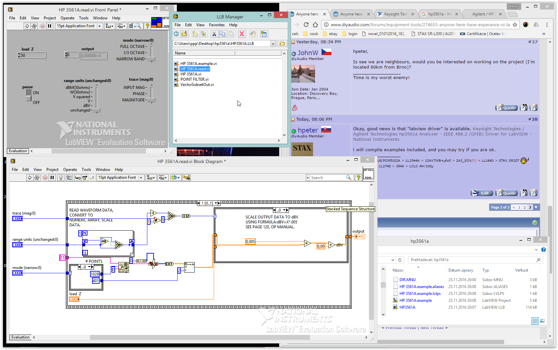Open Tools menu in Block Diagram

[x=86, y=170]
